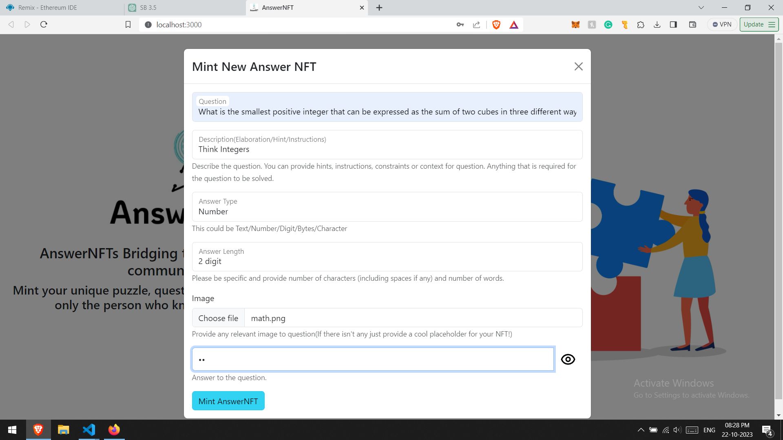Open battery status in tray
The image size is (783, 440).
pyautogui.click(x=653, y=430)
